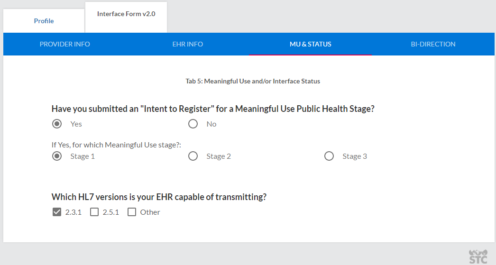This screenshot has width=496, height=265.
Task: Open the Profile tab
Action: tap(44, 21)
